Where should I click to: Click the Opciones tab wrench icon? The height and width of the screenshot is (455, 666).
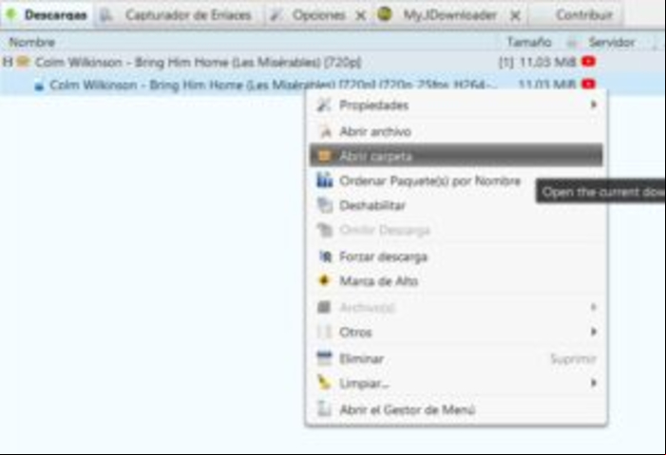point(276,16)
